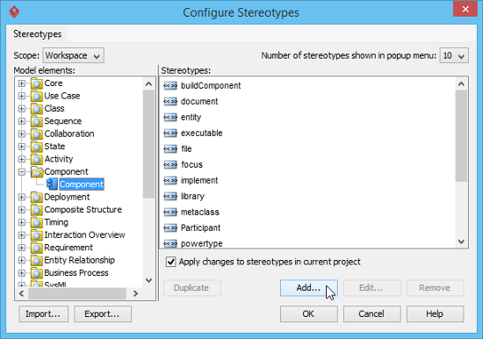Image resolution: width=483 pixels, height=339 pixels.
Task: Select Participant in stereotypes list
Action: tap(200, 227)
